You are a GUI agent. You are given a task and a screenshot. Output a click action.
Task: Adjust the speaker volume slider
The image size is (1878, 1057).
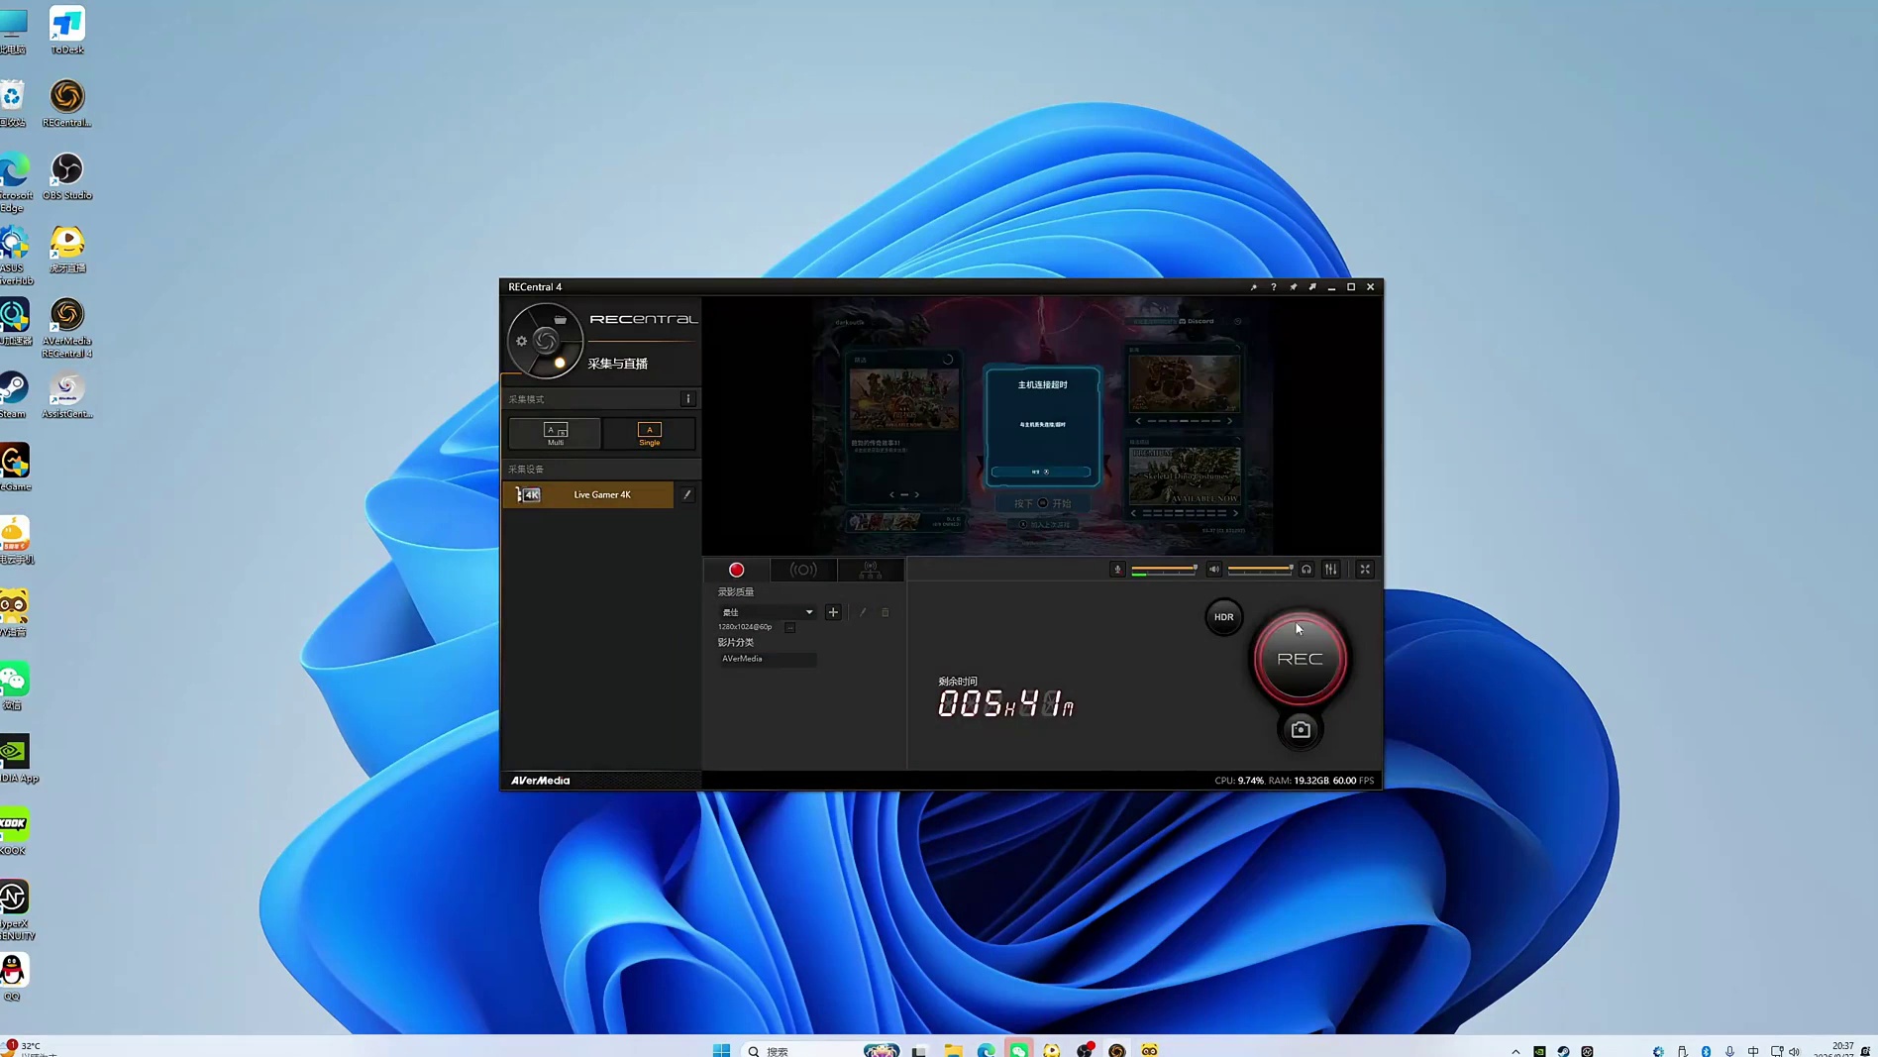click(x=1260, y=570)
